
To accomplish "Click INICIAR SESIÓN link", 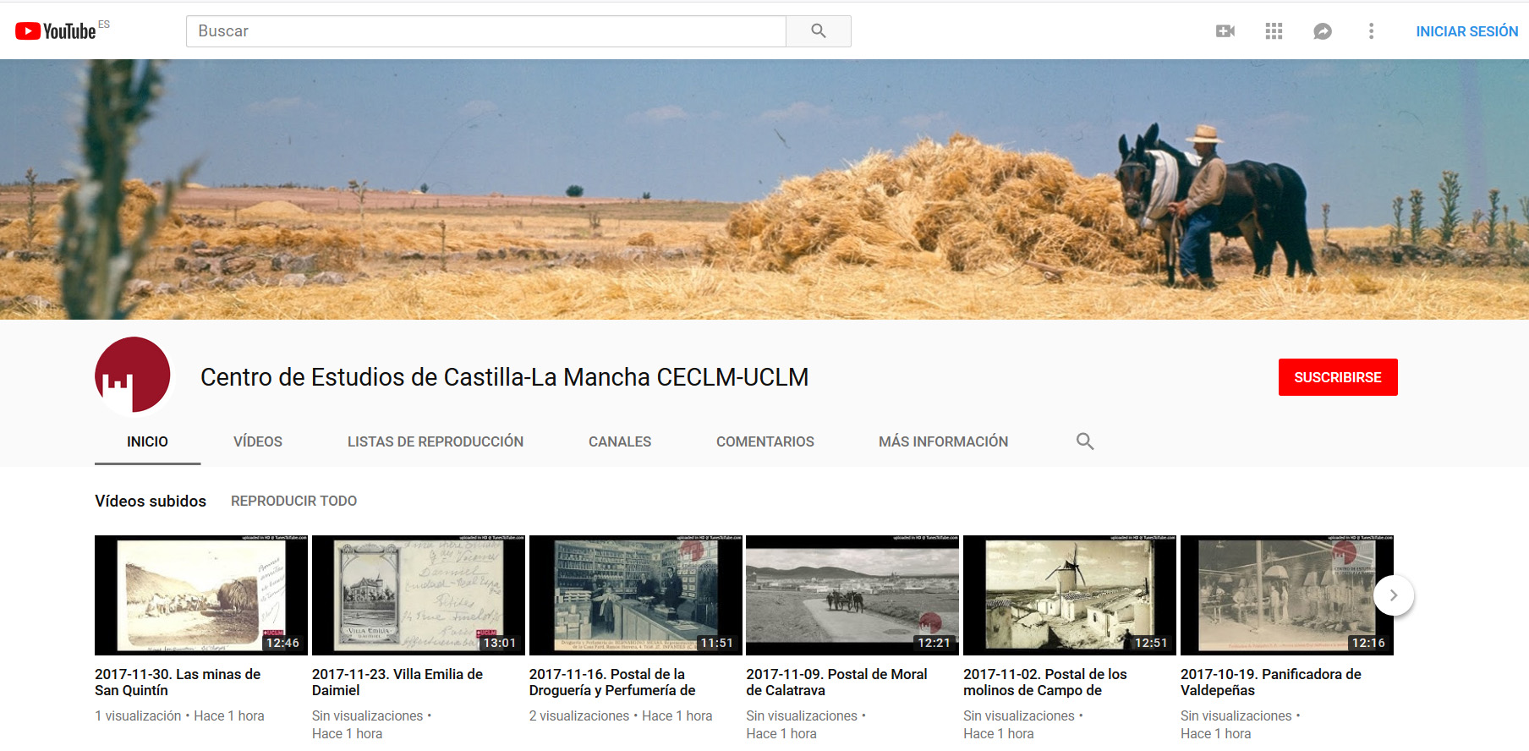I will pyautogui.click(x=1466, y=31).
